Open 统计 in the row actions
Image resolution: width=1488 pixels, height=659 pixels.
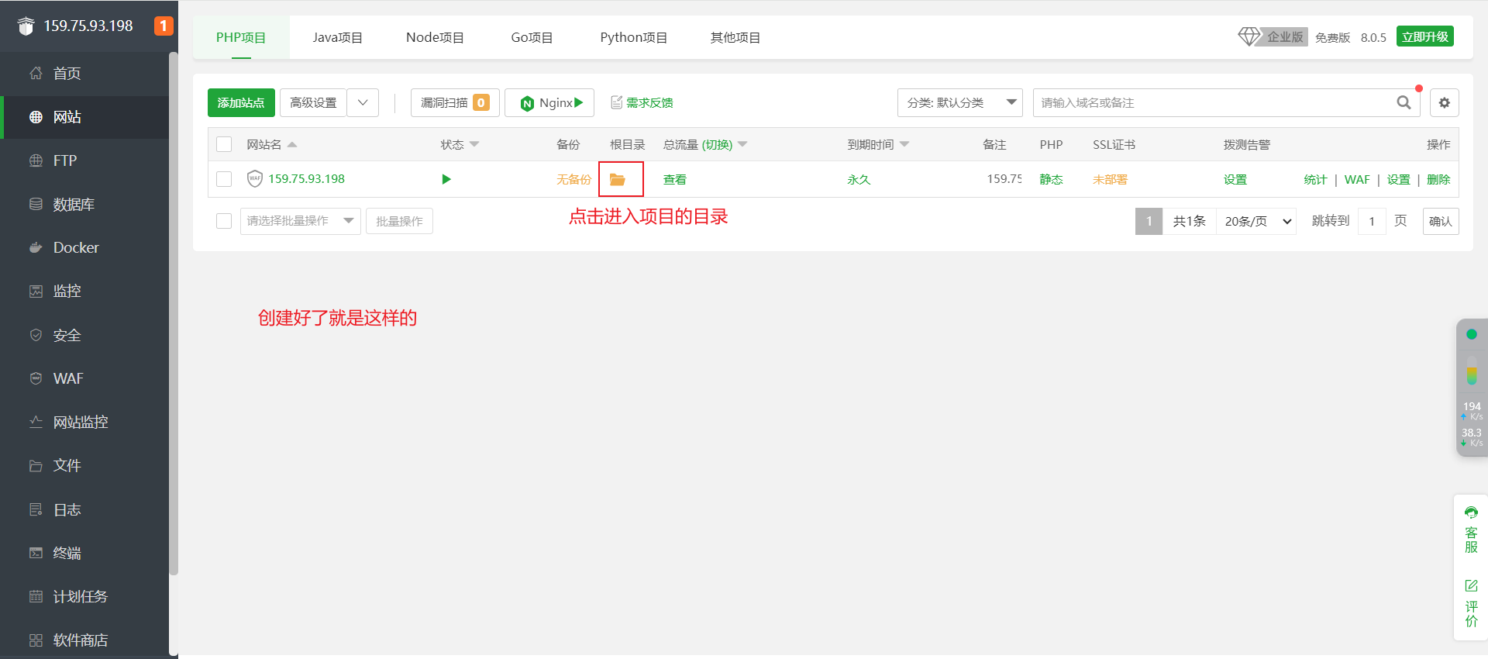[1315, 179]
